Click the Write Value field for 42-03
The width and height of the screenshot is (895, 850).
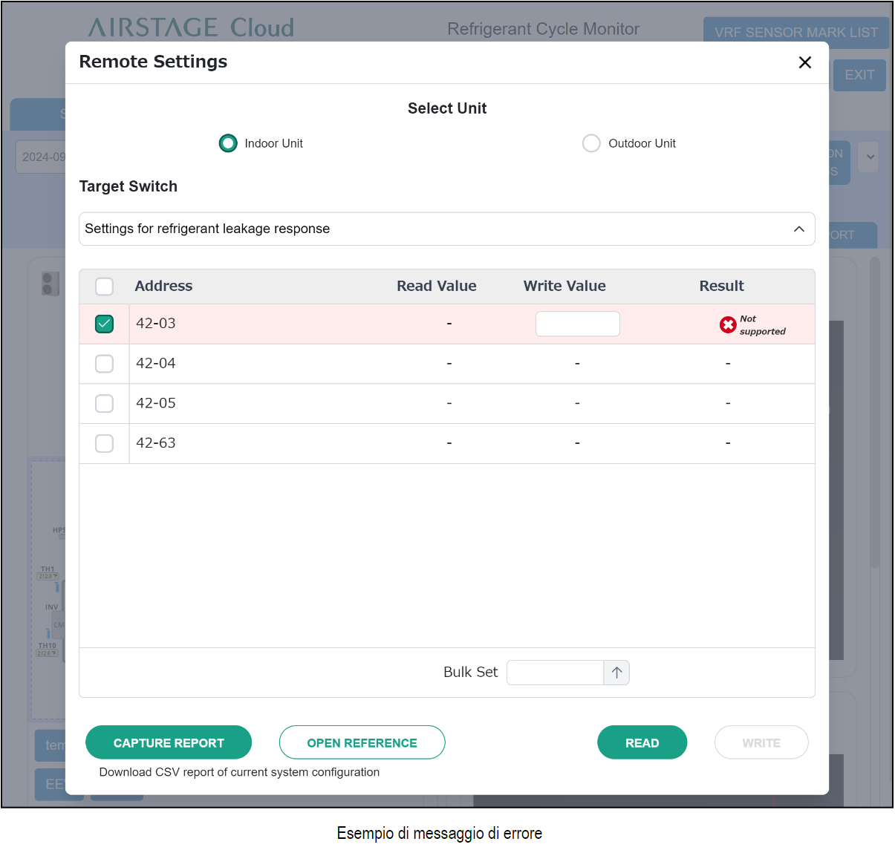577,324
